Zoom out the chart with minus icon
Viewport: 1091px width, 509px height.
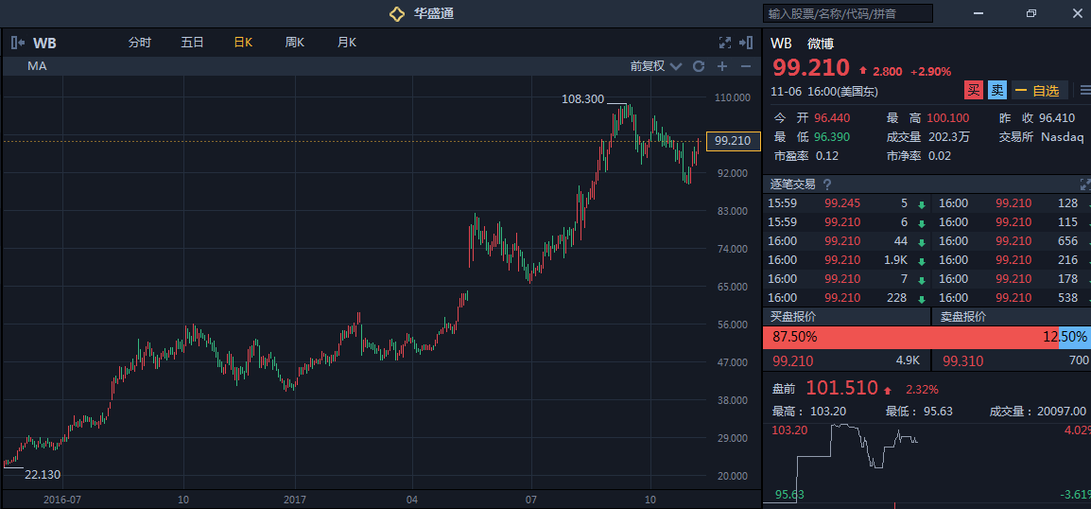click(745, 66)
